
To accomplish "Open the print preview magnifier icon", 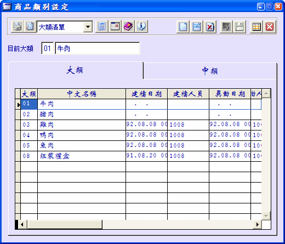I will (x=30, y=27).
